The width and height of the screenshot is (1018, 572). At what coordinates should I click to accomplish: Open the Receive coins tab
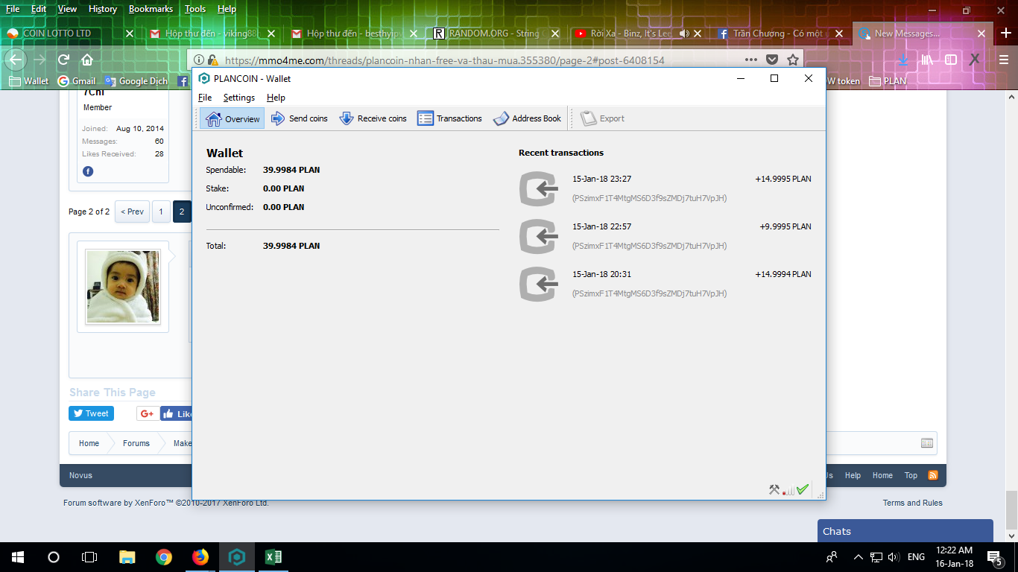(373, 118)
